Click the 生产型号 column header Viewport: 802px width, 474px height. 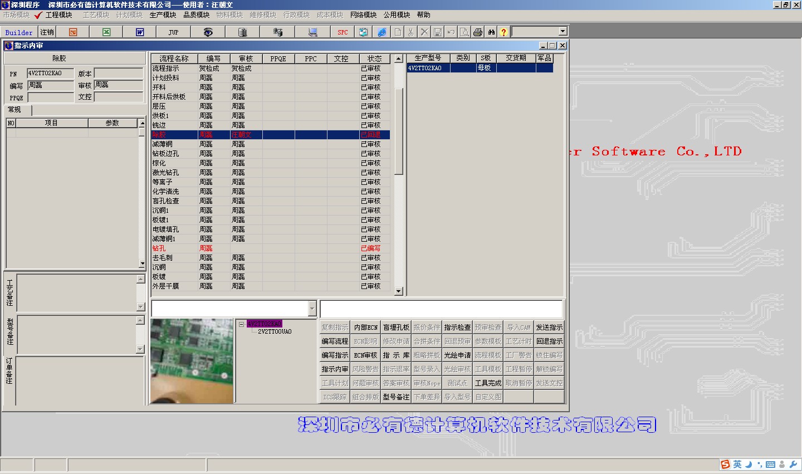(x=428, y=58)
